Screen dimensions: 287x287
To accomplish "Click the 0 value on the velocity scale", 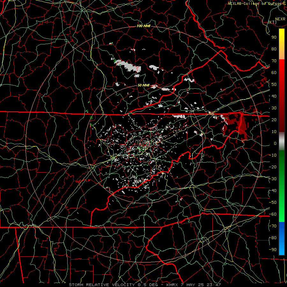I will [x=275, y=143].
